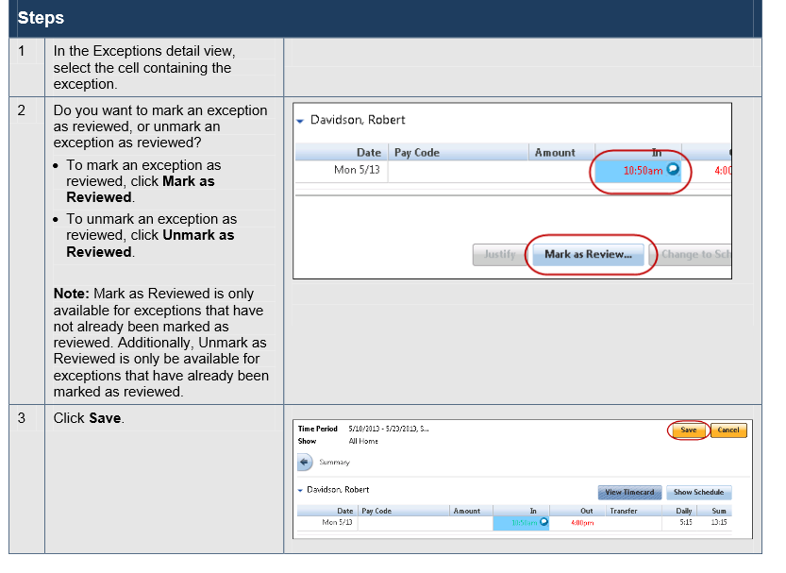Image resolution: width=786 pixels, height=573 pixels.
Task: Select the 4:00pm Out cell in lower table
Action: point(581,522)
